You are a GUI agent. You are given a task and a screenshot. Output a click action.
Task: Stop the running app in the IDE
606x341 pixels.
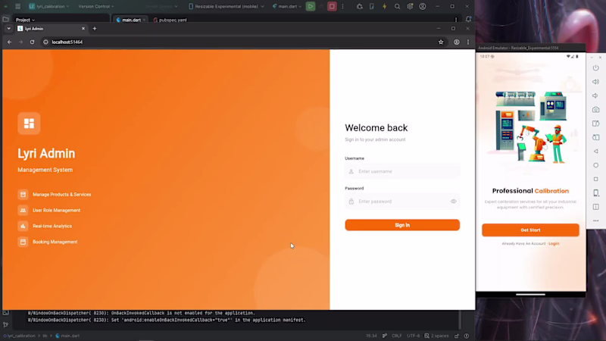(332, 6)
